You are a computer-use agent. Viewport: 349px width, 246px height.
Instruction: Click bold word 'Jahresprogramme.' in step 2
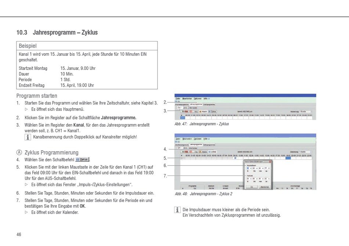[x=119, y=117]
